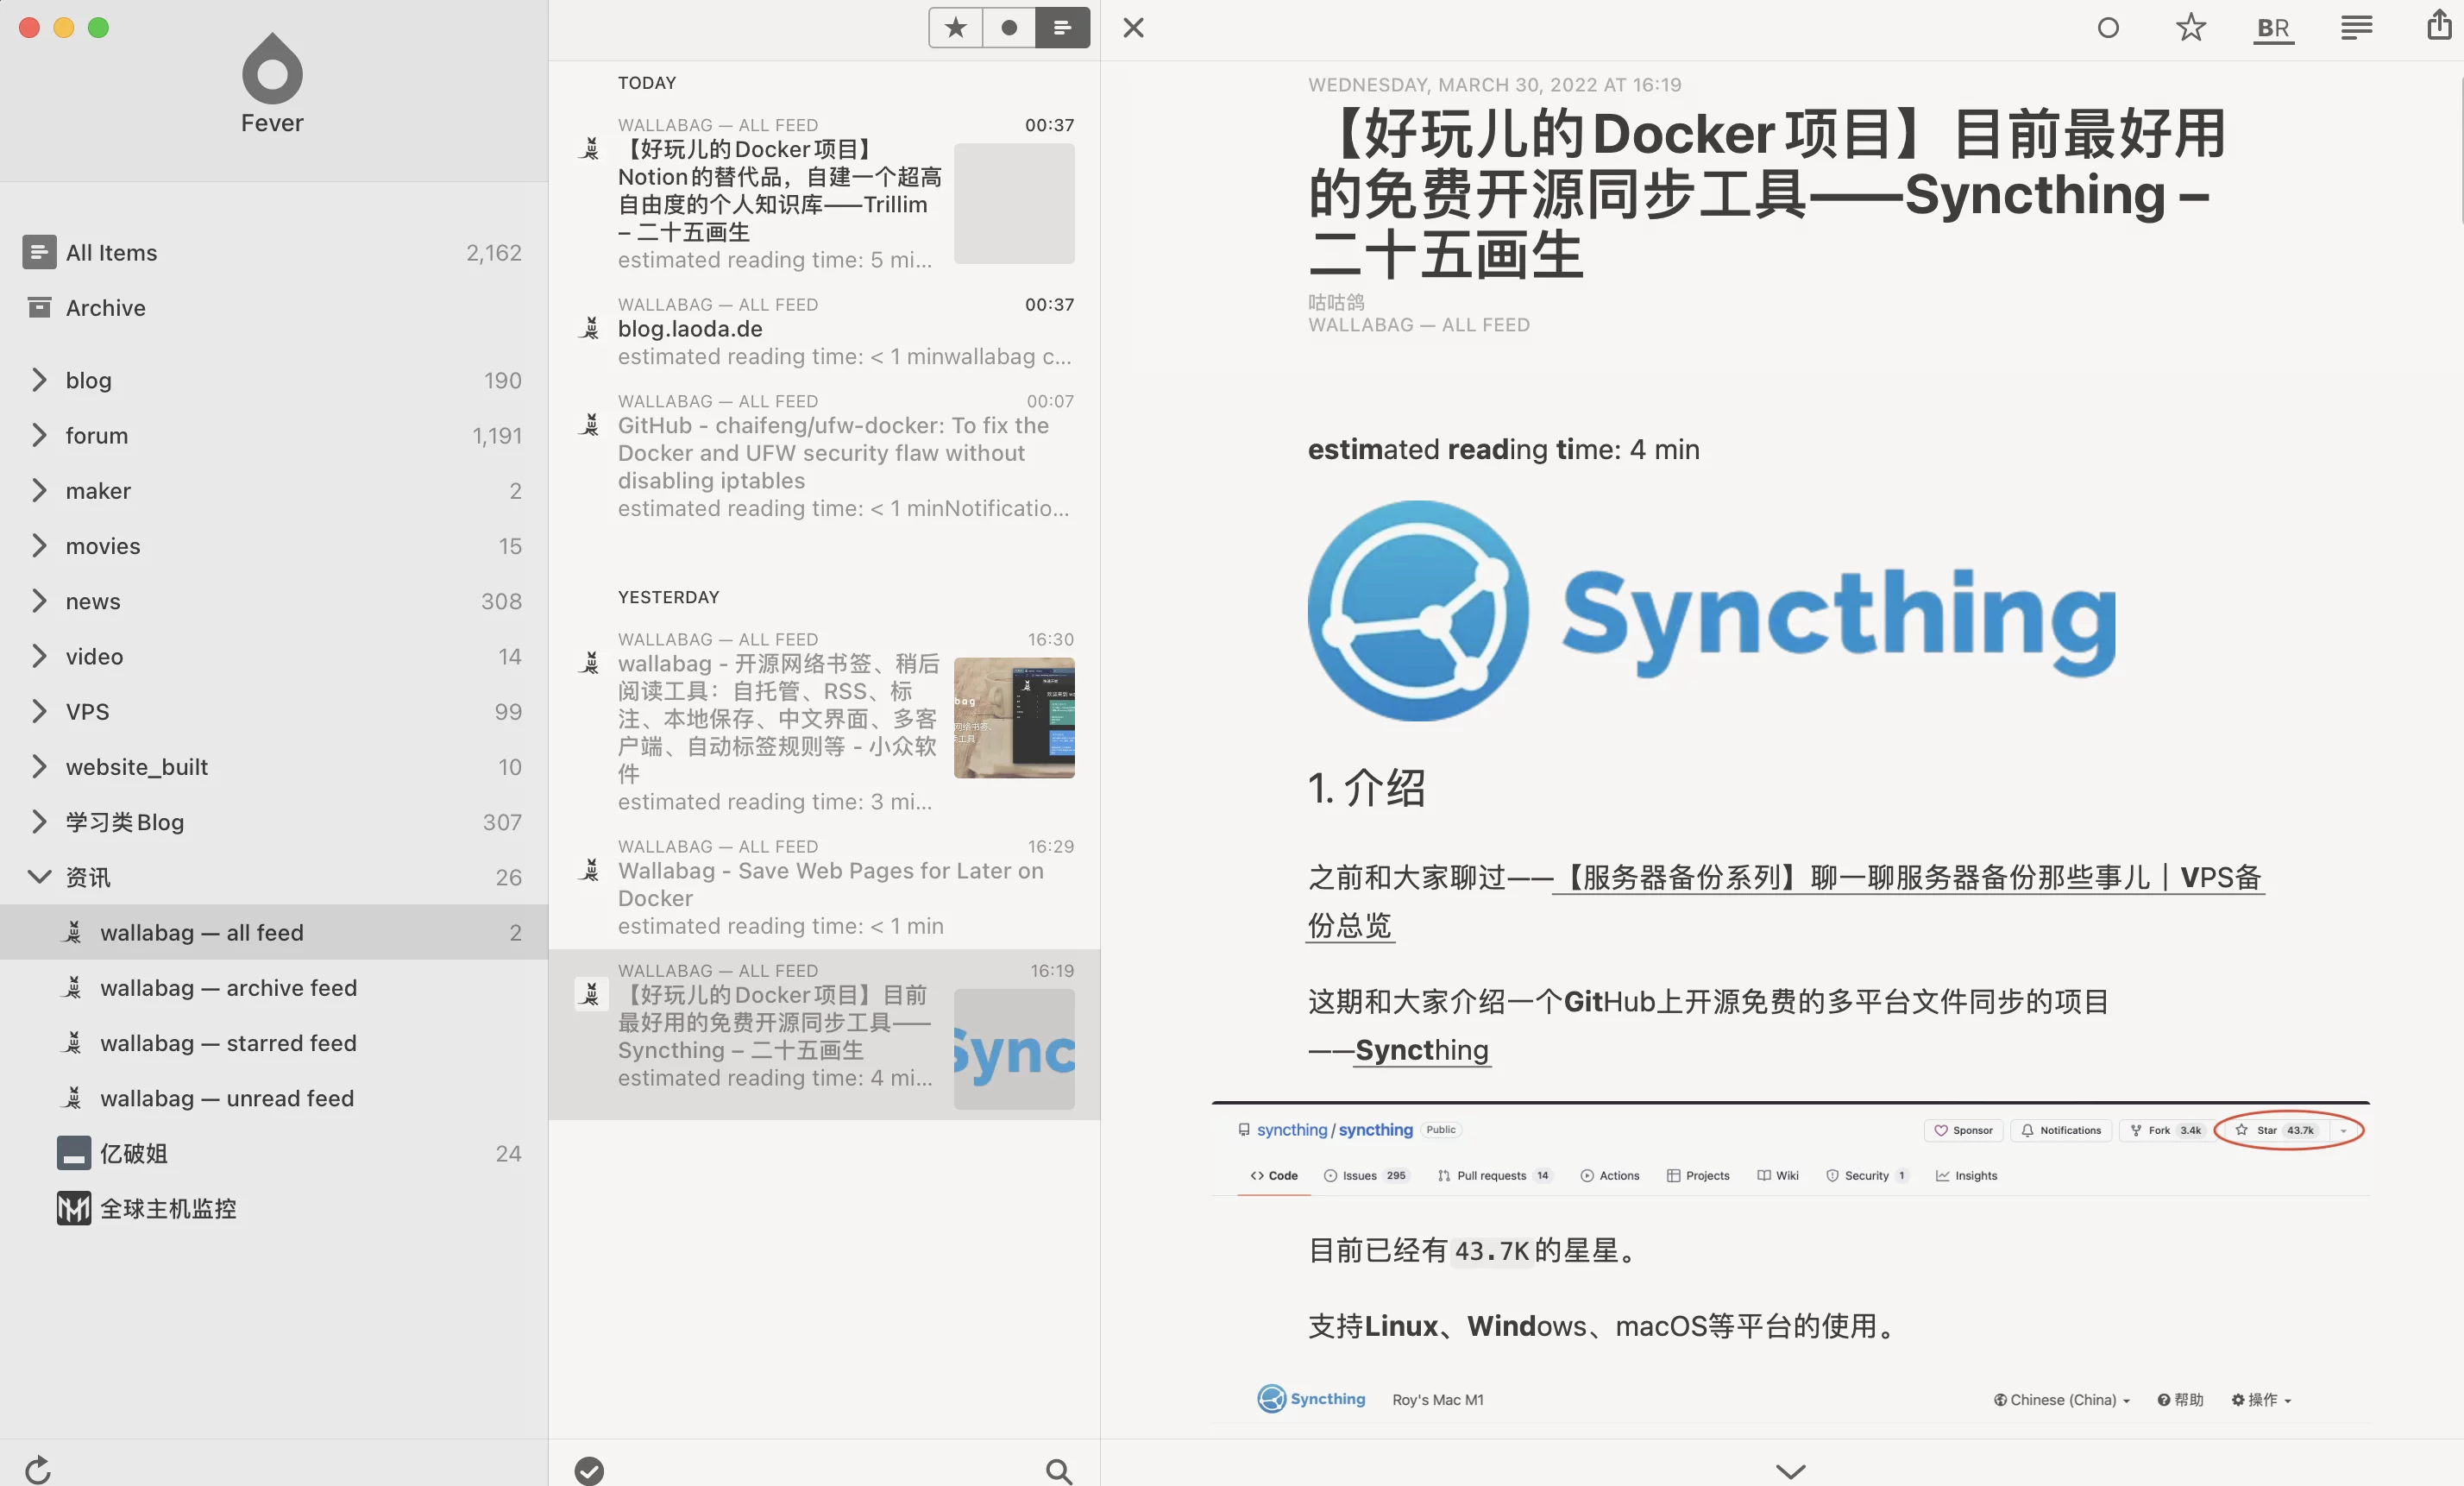2464x1486 pixels.
Task: Click the reader text lines icon
Action: point(2355,28)
